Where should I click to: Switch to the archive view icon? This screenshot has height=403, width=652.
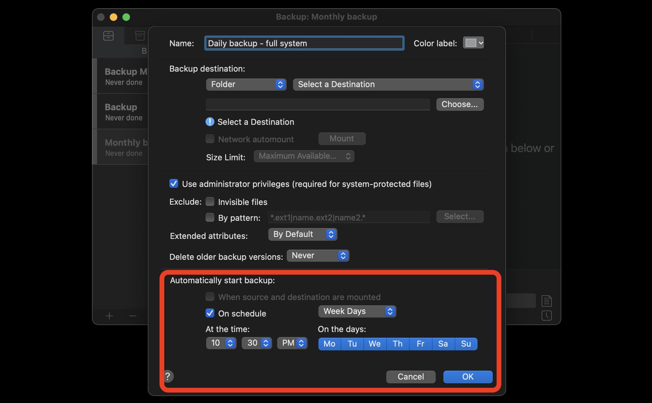click(140, 36)
